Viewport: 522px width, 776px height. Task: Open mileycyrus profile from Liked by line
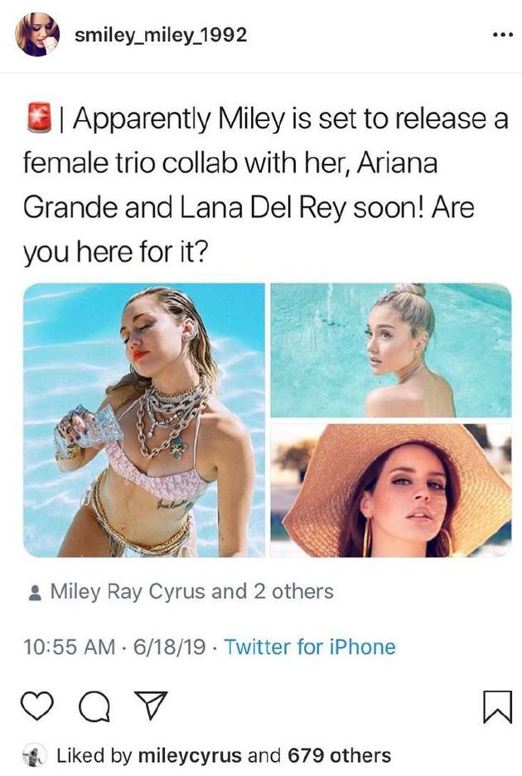click(190, 755)
